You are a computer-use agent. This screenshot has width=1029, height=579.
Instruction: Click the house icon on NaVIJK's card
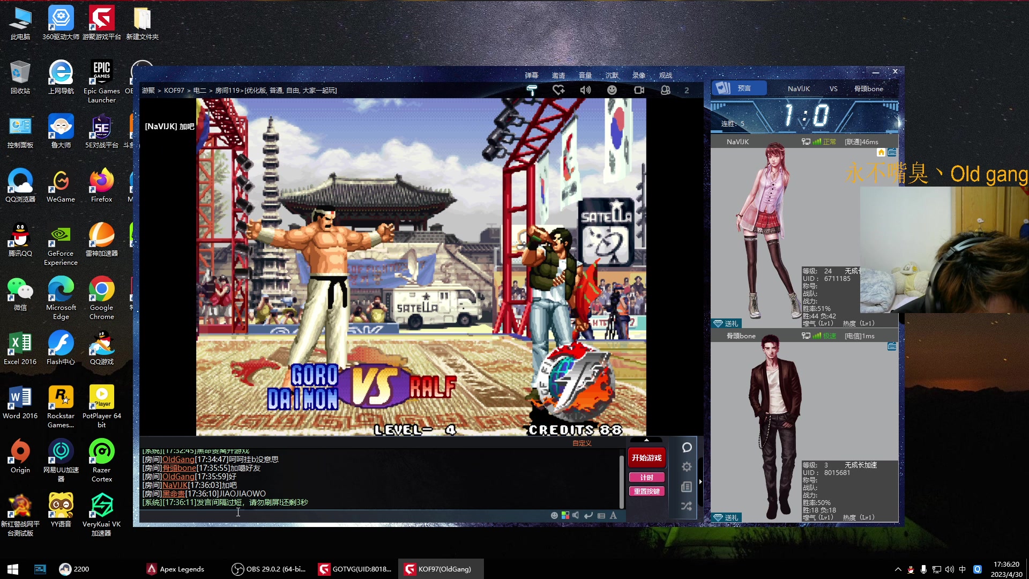click(881, 152)
